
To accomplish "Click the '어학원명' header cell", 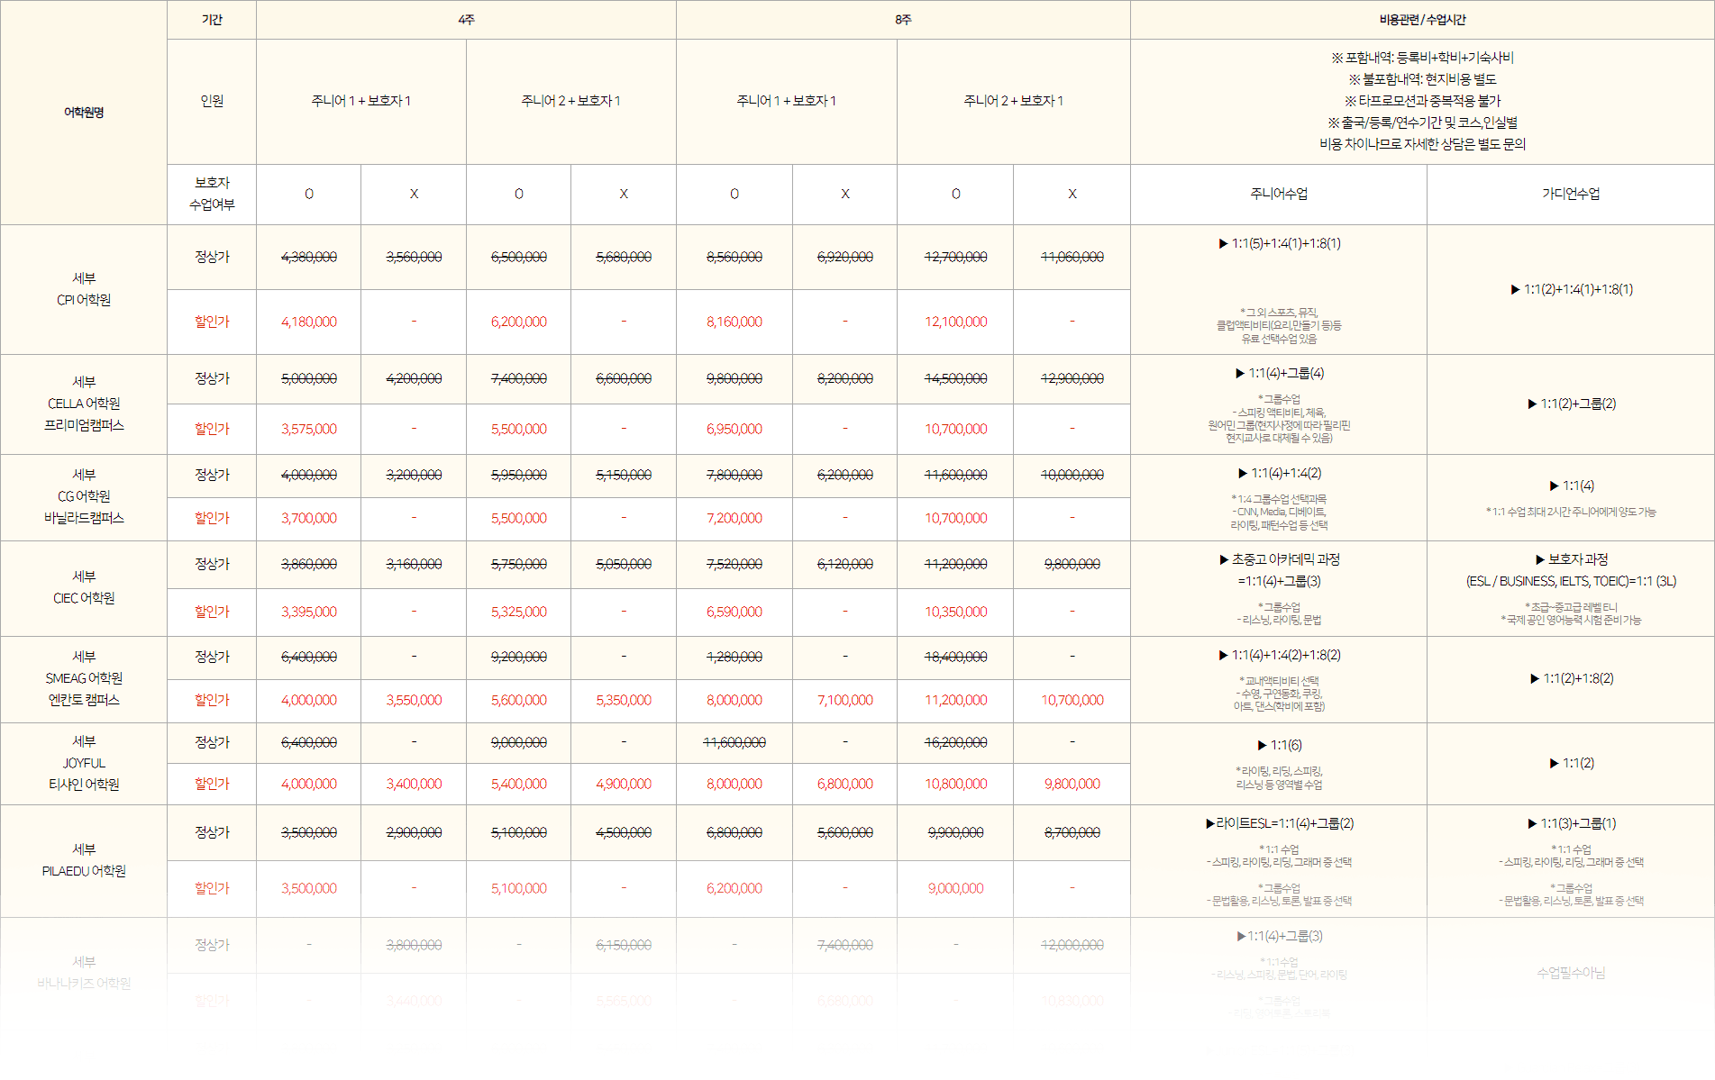I will coord(84,113).
